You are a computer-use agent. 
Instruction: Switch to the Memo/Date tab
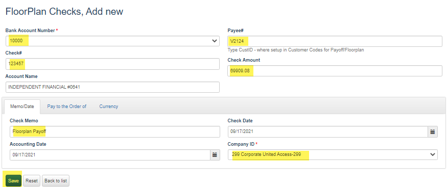(x=22, y=106)
